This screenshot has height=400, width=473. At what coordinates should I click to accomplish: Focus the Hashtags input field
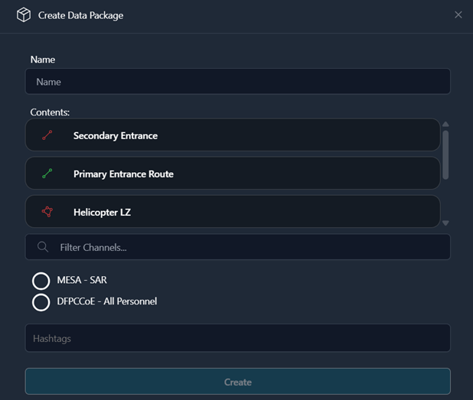coord(237,338)
